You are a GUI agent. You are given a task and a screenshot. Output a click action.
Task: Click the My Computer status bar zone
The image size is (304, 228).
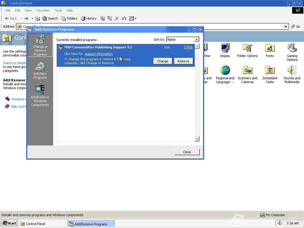click(x=273, y=215)
